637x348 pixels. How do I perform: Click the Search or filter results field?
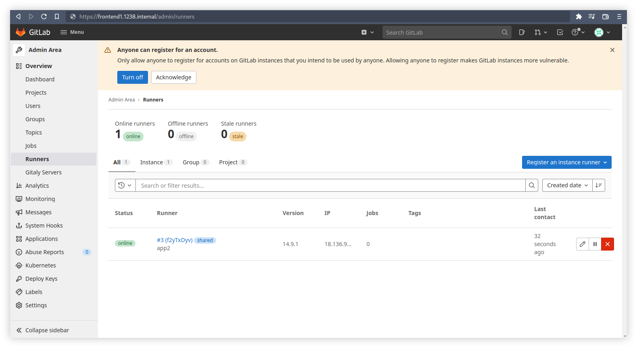[x=330, y=185]
